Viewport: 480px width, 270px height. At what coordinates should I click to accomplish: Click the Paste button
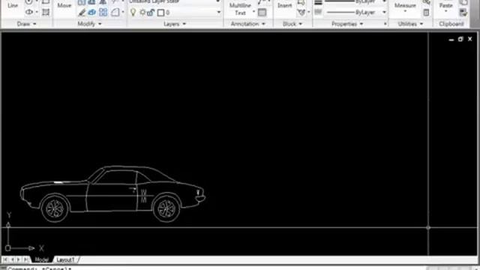[x=445, y=6]
